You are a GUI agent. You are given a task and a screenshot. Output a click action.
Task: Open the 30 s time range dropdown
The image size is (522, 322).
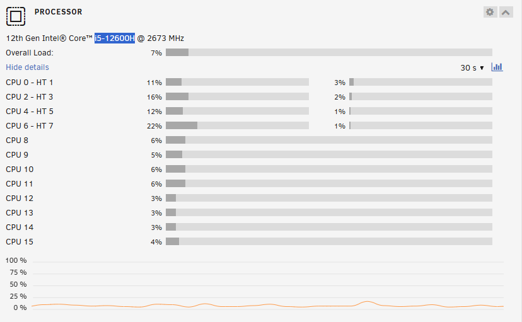point(472,67)
